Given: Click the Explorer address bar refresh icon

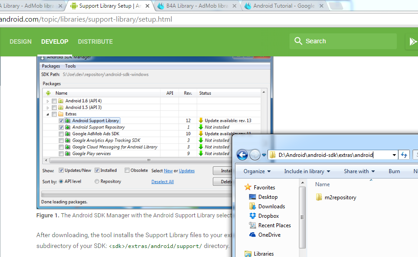Looking at the screenshot, I should tap(404, 155).
